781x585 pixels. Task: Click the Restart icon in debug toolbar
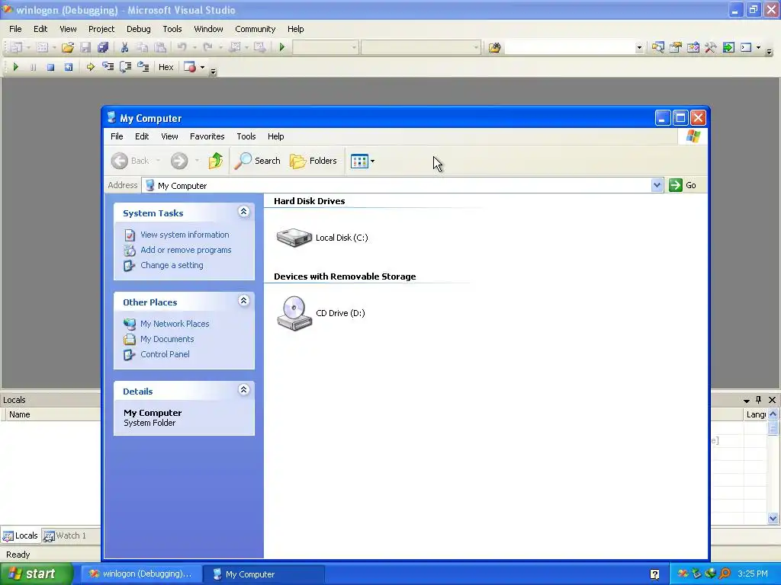[69, 67]
